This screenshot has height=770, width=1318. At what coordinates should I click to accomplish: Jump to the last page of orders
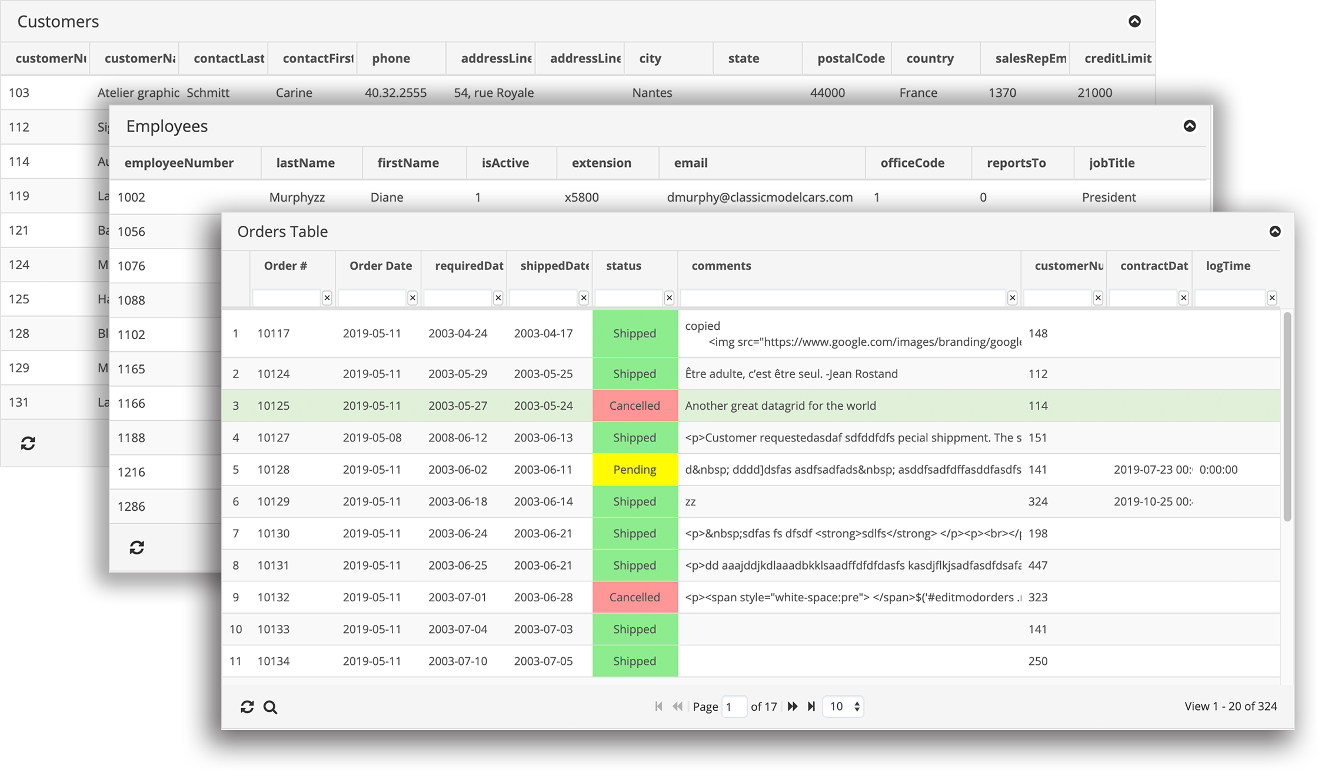tap(811, 706)
